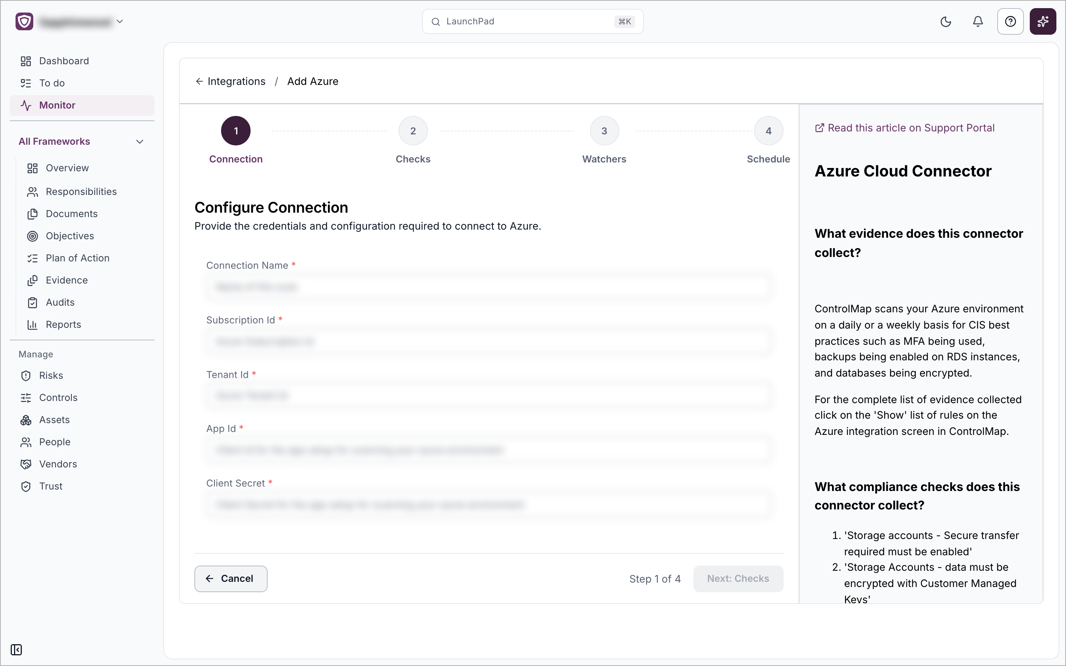Open the Vendors handshake icon
The image size is (1066, 666).
tap(26, 464)
